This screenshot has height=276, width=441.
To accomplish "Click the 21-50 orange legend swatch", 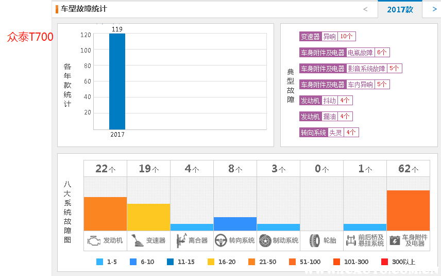I will coord(252,262).
